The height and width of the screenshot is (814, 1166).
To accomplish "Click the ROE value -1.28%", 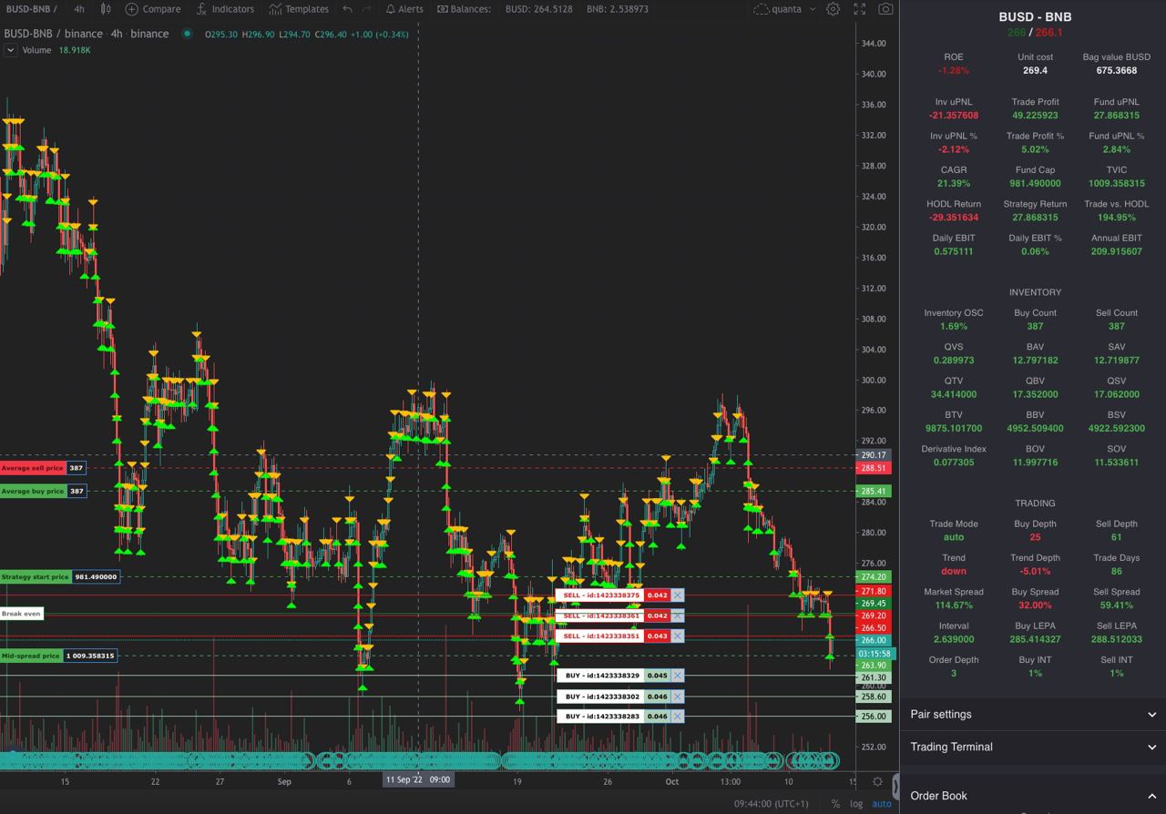I will 954,70.
